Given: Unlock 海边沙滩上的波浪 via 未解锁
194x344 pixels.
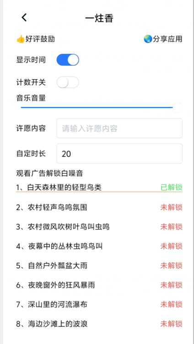Looking at the screenshot, I should tap(172, 324).
